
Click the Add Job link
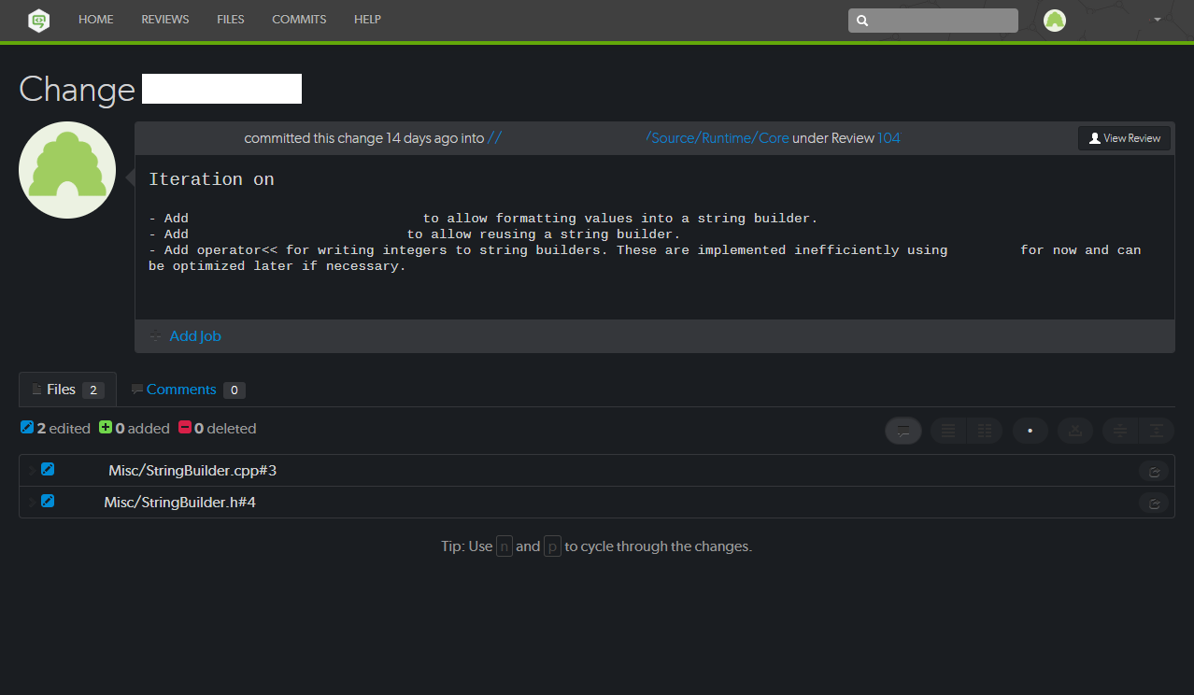click(x=195, y=336)
